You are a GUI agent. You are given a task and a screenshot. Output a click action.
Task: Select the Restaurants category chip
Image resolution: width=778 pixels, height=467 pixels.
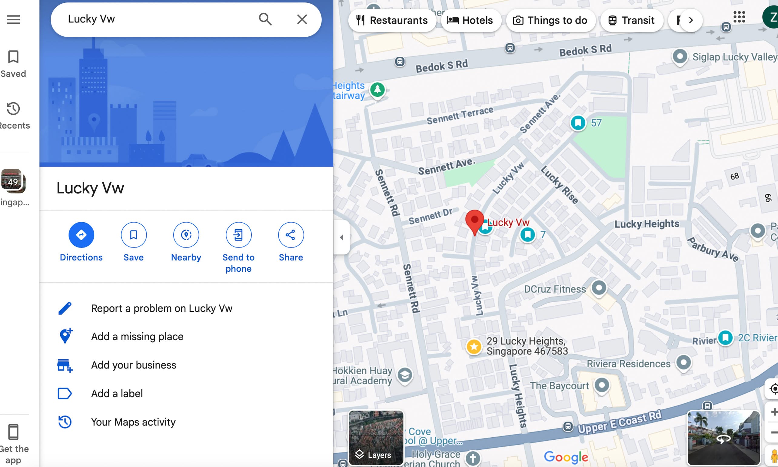392,20
